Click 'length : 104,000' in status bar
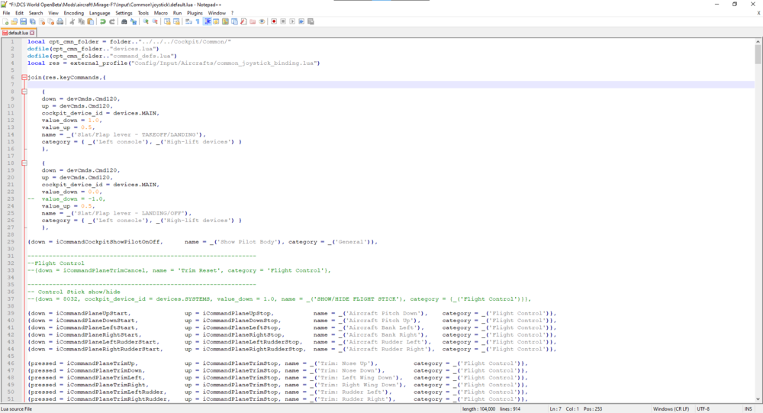Image resolution: width=763 pixels, height=413 pixels. [478, 409]
